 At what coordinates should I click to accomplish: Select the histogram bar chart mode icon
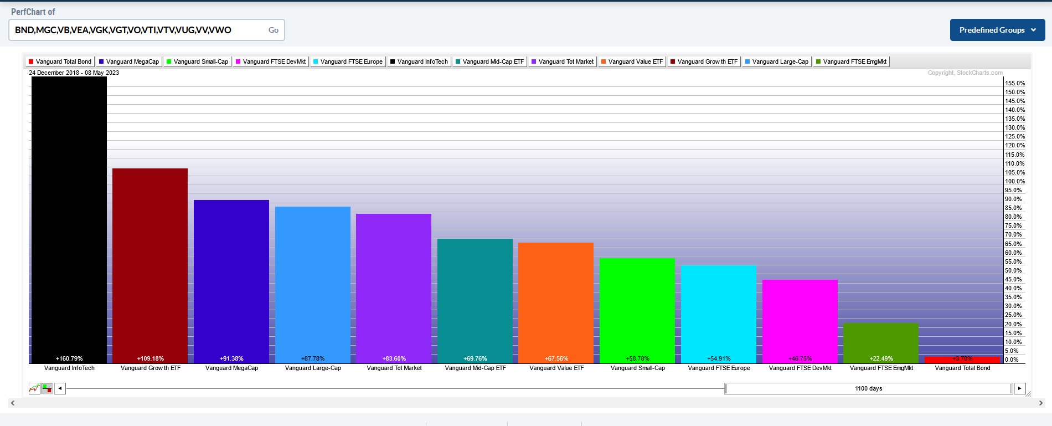click(47, 388)
